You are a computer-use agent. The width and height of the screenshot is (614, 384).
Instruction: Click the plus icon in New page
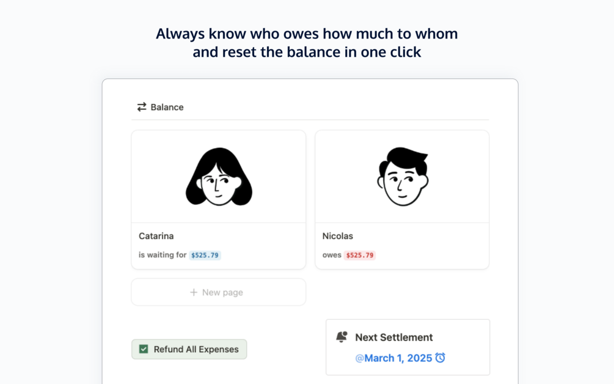click(x=194, y=292)
